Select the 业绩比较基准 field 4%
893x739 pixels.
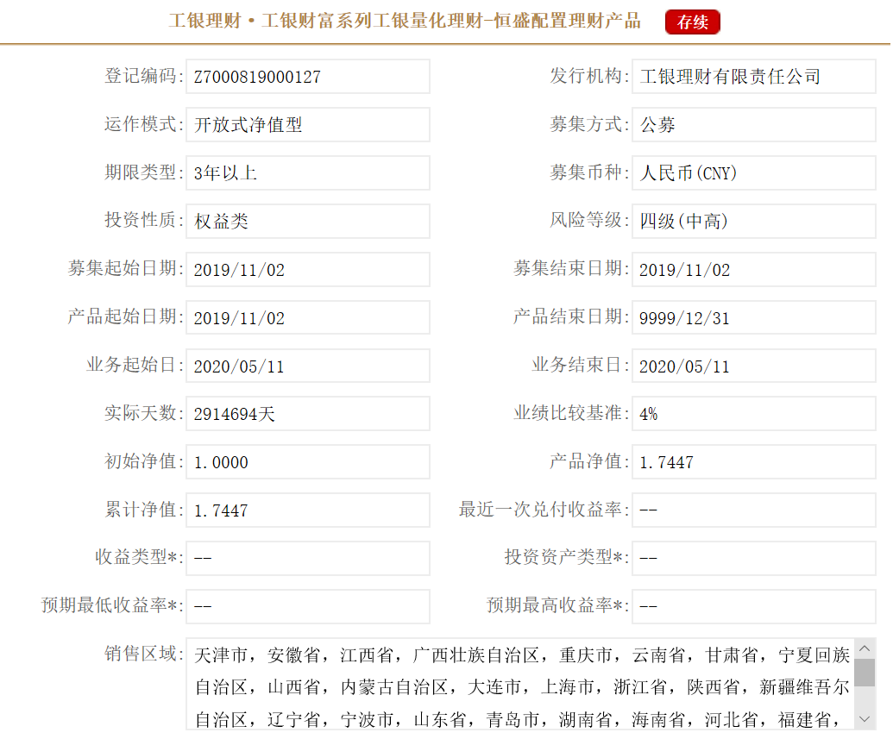click(753, 414)
